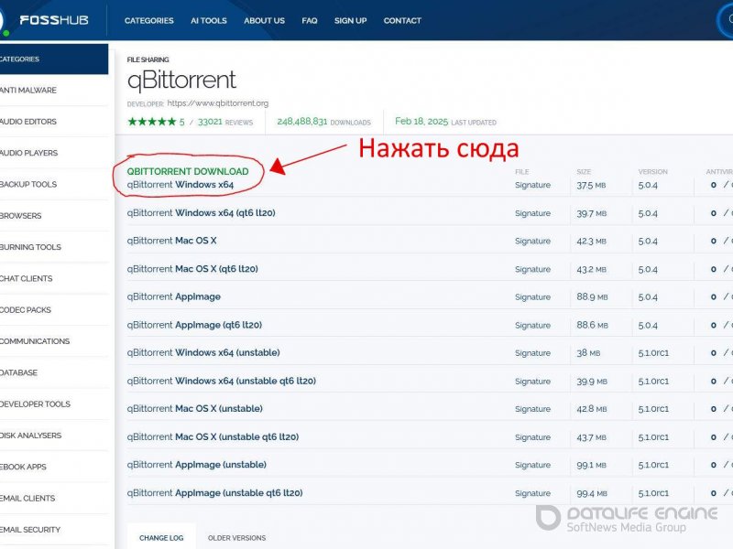The width and height of the screenshot is (733, 549).
Task: Open Signature for the 43.2 MB file
Action: (532, 269)
